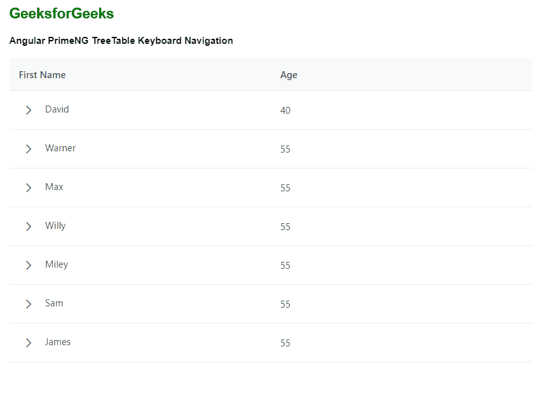Click the GeeksforGeeks heading
The image size is (537, 403).
pos(62,13)
